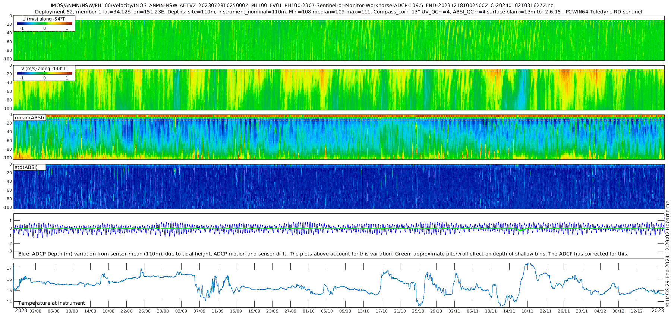Image resolution: width=671 pixels, height=317 pixels.
Task: Click the temperature time series line
Action: 339,286
